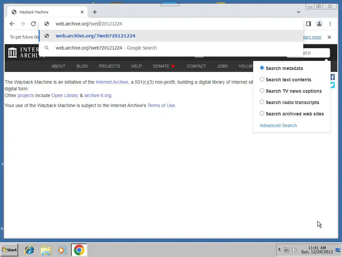Launch Windows Media Player from taskbar
Image resolution: width=342 pixels, height=257 pixels.
62,250
